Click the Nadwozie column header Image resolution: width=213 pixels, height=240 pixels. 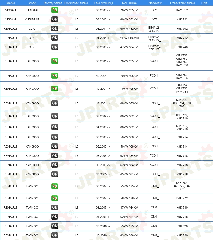(x=155, y=3)
